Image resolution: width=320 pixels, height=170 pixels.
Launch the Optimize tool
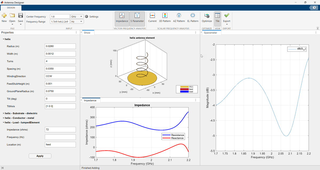click(207, 18)
